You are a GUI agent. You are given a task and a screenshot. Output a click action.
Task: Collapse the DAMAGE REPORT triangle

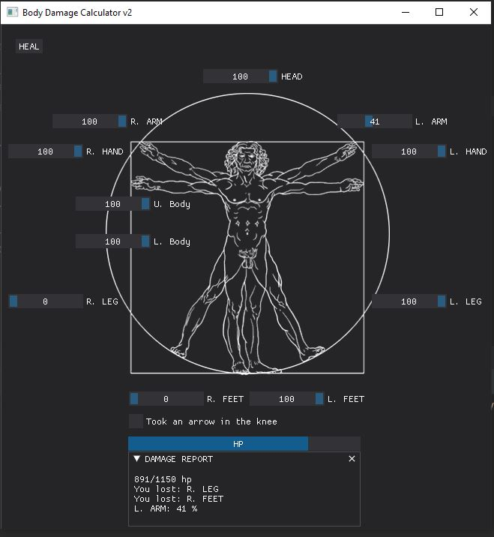pos(137,458)
